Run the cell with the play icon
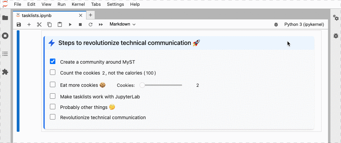This screenshot has height=143, width=341. (x=70, y=25)
